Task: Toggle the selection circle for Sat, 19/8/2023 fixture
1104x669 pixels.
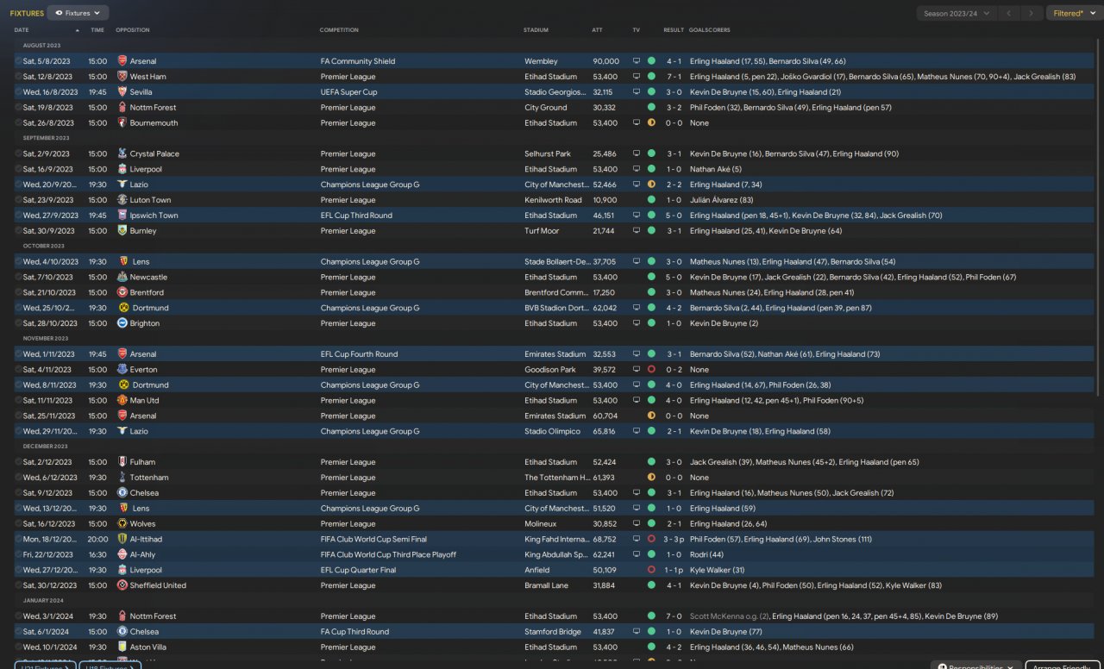Action: pos(18,108)
